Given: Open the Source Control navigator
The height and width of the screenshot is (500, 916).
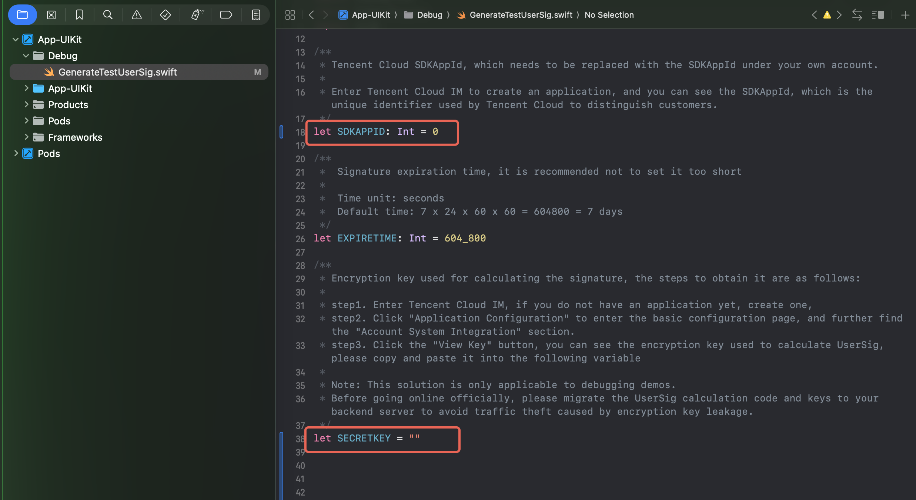Looking at the screenshot, I should [51, 15].
